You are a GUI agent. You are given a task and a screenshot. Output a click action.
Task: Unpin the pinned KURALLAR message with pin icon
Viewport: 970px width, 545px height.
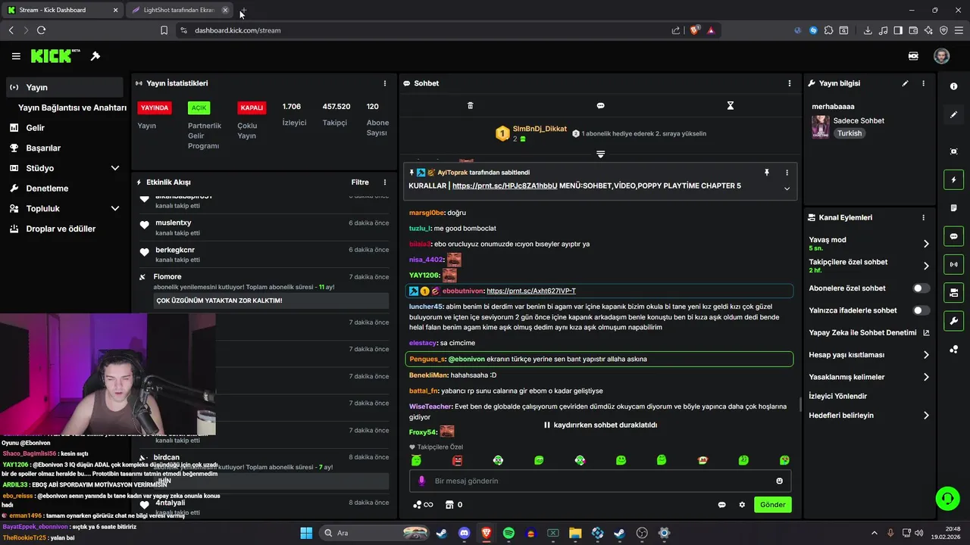(x=767, y=173)
